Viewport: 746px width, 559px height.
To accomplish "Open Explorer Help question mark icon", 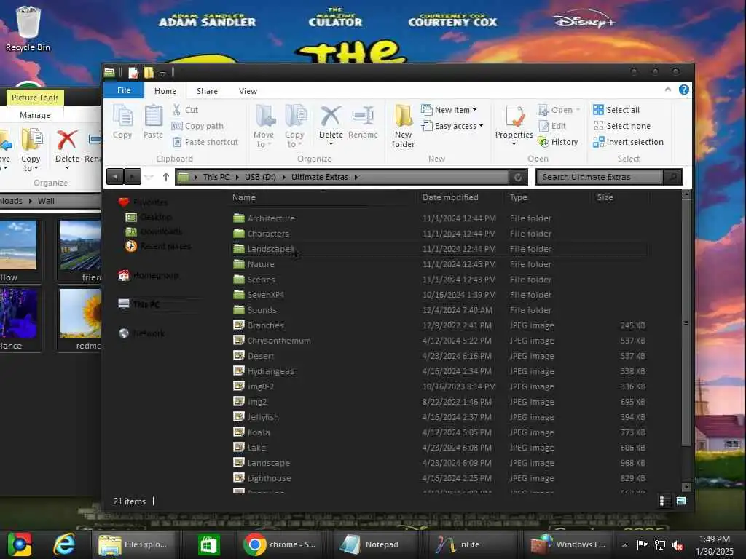I will click(683, 90).
